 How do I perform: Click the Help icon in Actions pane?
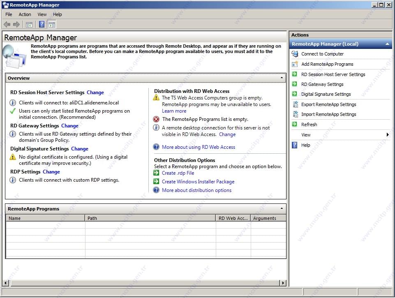294,145
